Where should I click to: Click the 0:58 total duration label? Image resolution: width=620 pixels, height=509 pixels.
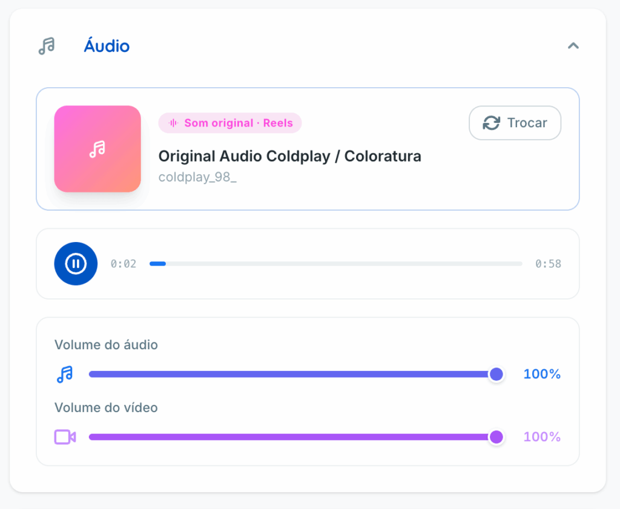(x=548, y=264)
